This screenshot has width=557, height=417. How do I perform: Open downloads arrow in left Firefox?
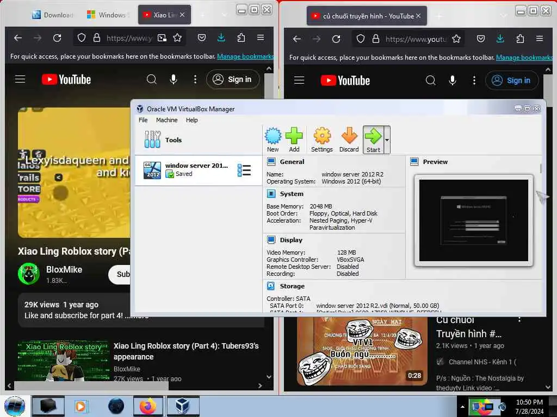tap(221, 37)
